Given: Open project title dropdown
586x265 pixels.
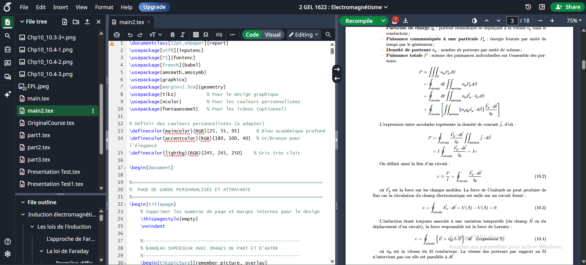Looking at the screenshot, I should pyautogui.click(x=343, y=7).
